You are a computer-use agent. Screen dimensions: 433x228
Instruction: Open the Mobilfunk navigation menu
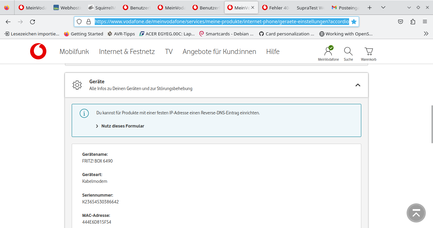point(74,52)
